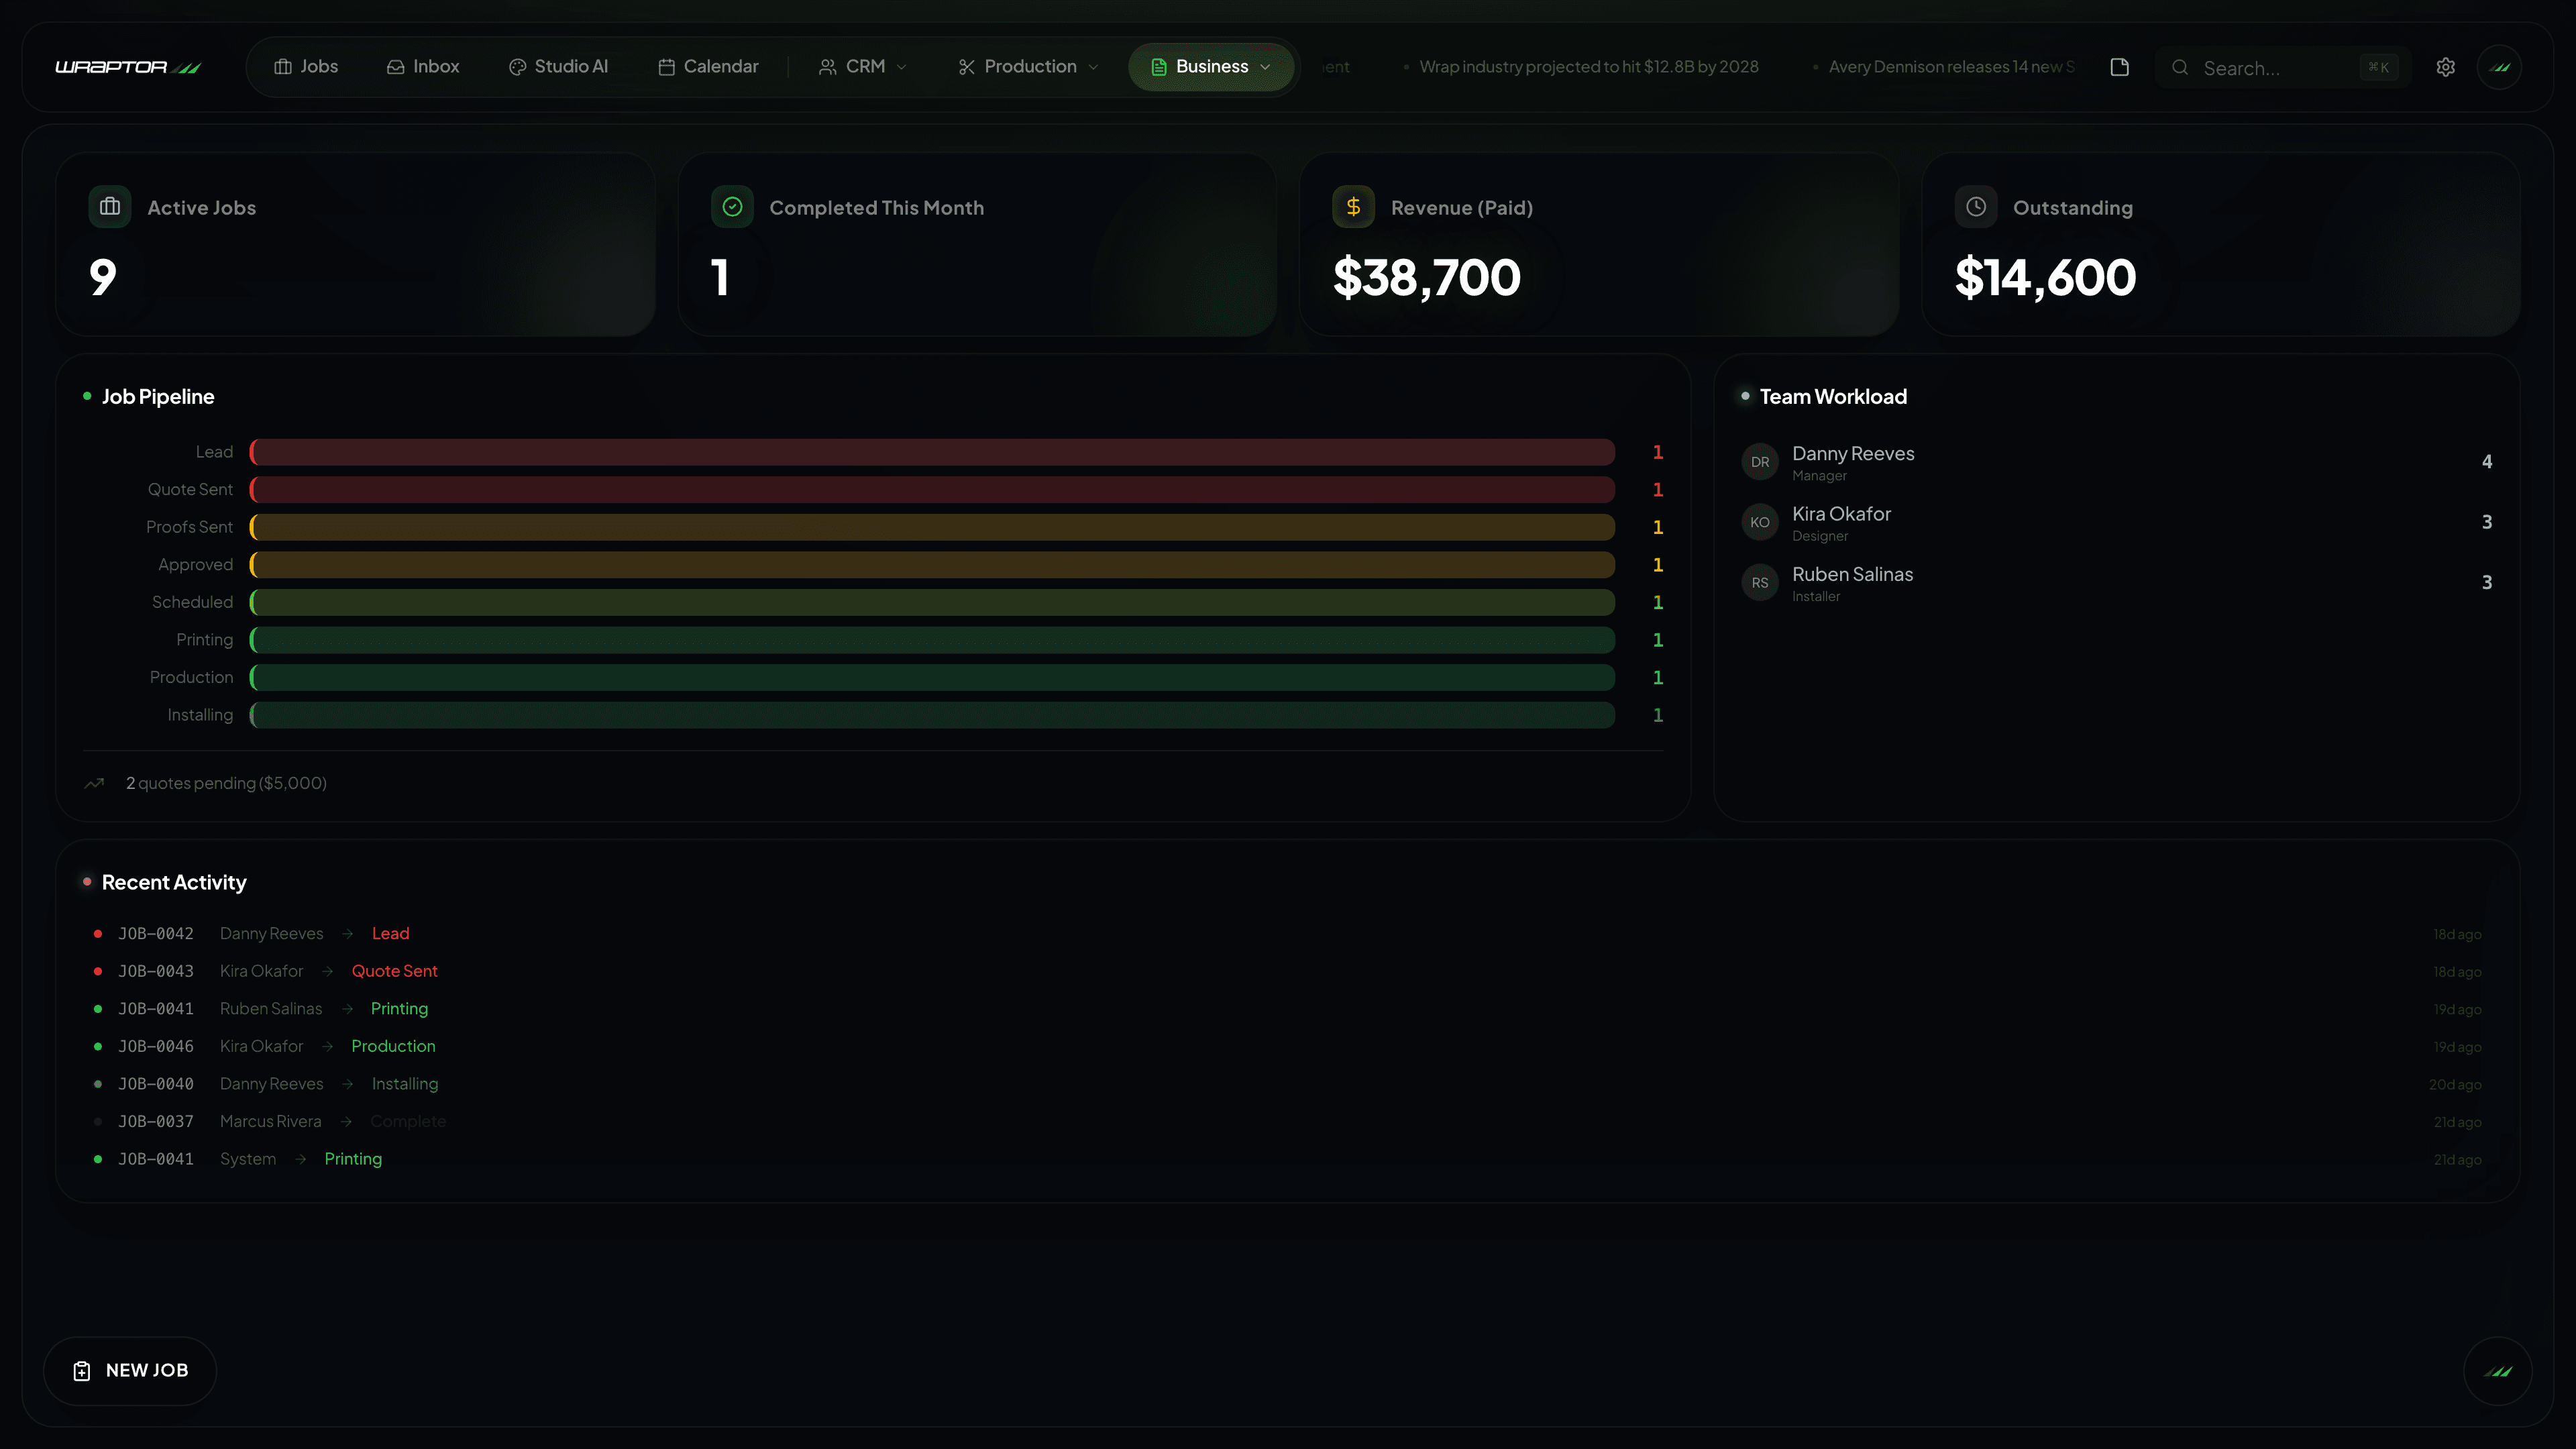Click the checkmark icon on Completed This Month card
2576x1449 pixels.
pyautogui.click(x=732, y=207)
